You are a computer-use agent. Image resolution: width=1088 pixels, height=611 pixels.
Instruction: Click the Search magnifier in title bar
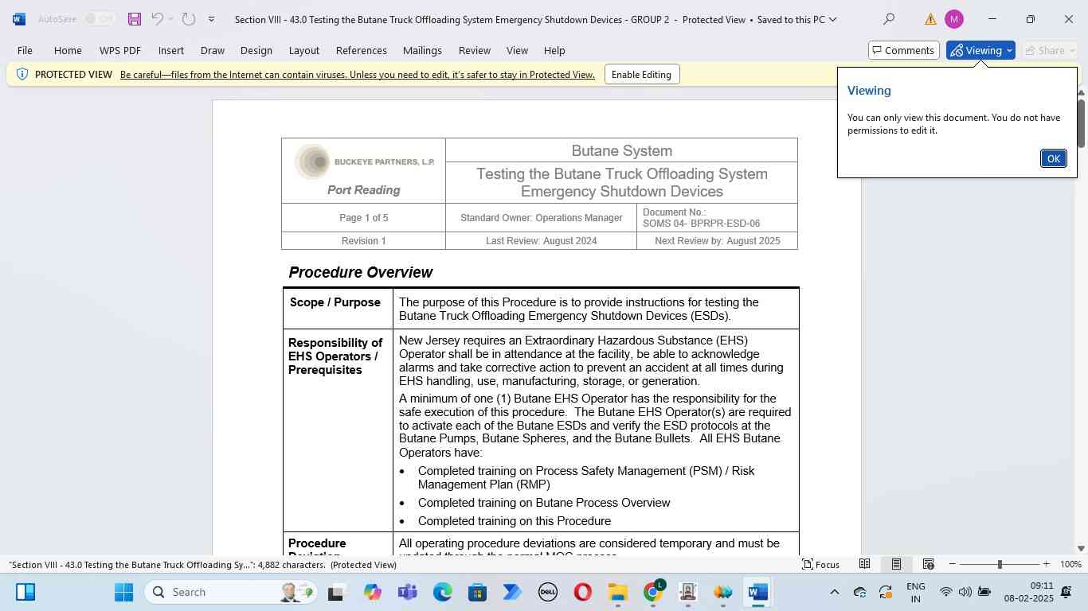coord(889,19)
